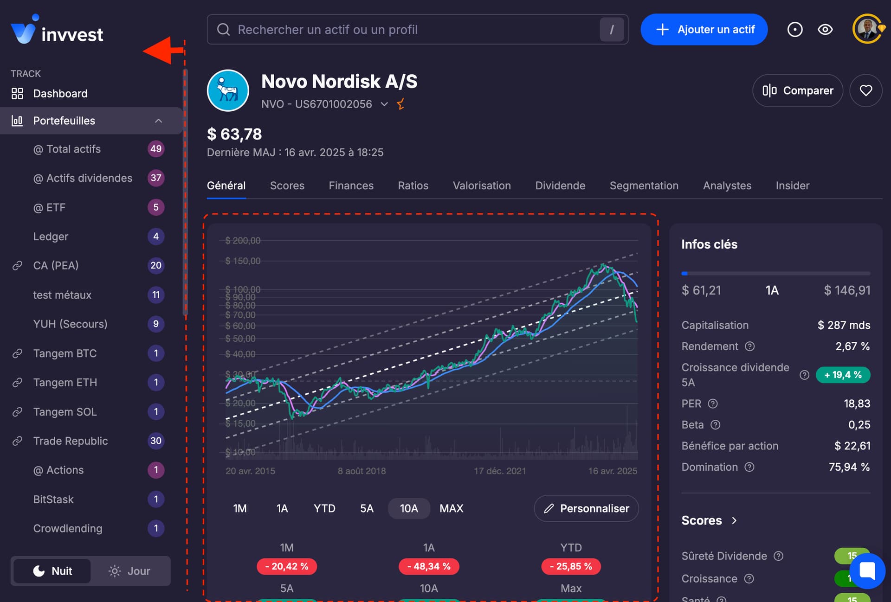Select the YTD chart range
This screenshot has width=891, height=602.
pos(324,509)
